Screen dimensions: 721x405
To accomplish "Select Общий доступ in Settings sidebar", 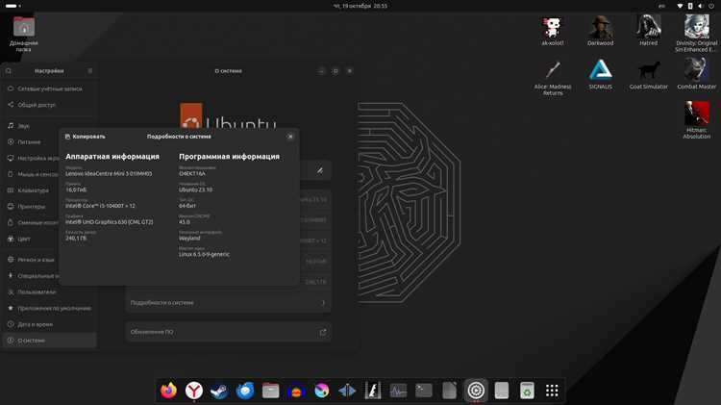I will (x=49, y=105).
